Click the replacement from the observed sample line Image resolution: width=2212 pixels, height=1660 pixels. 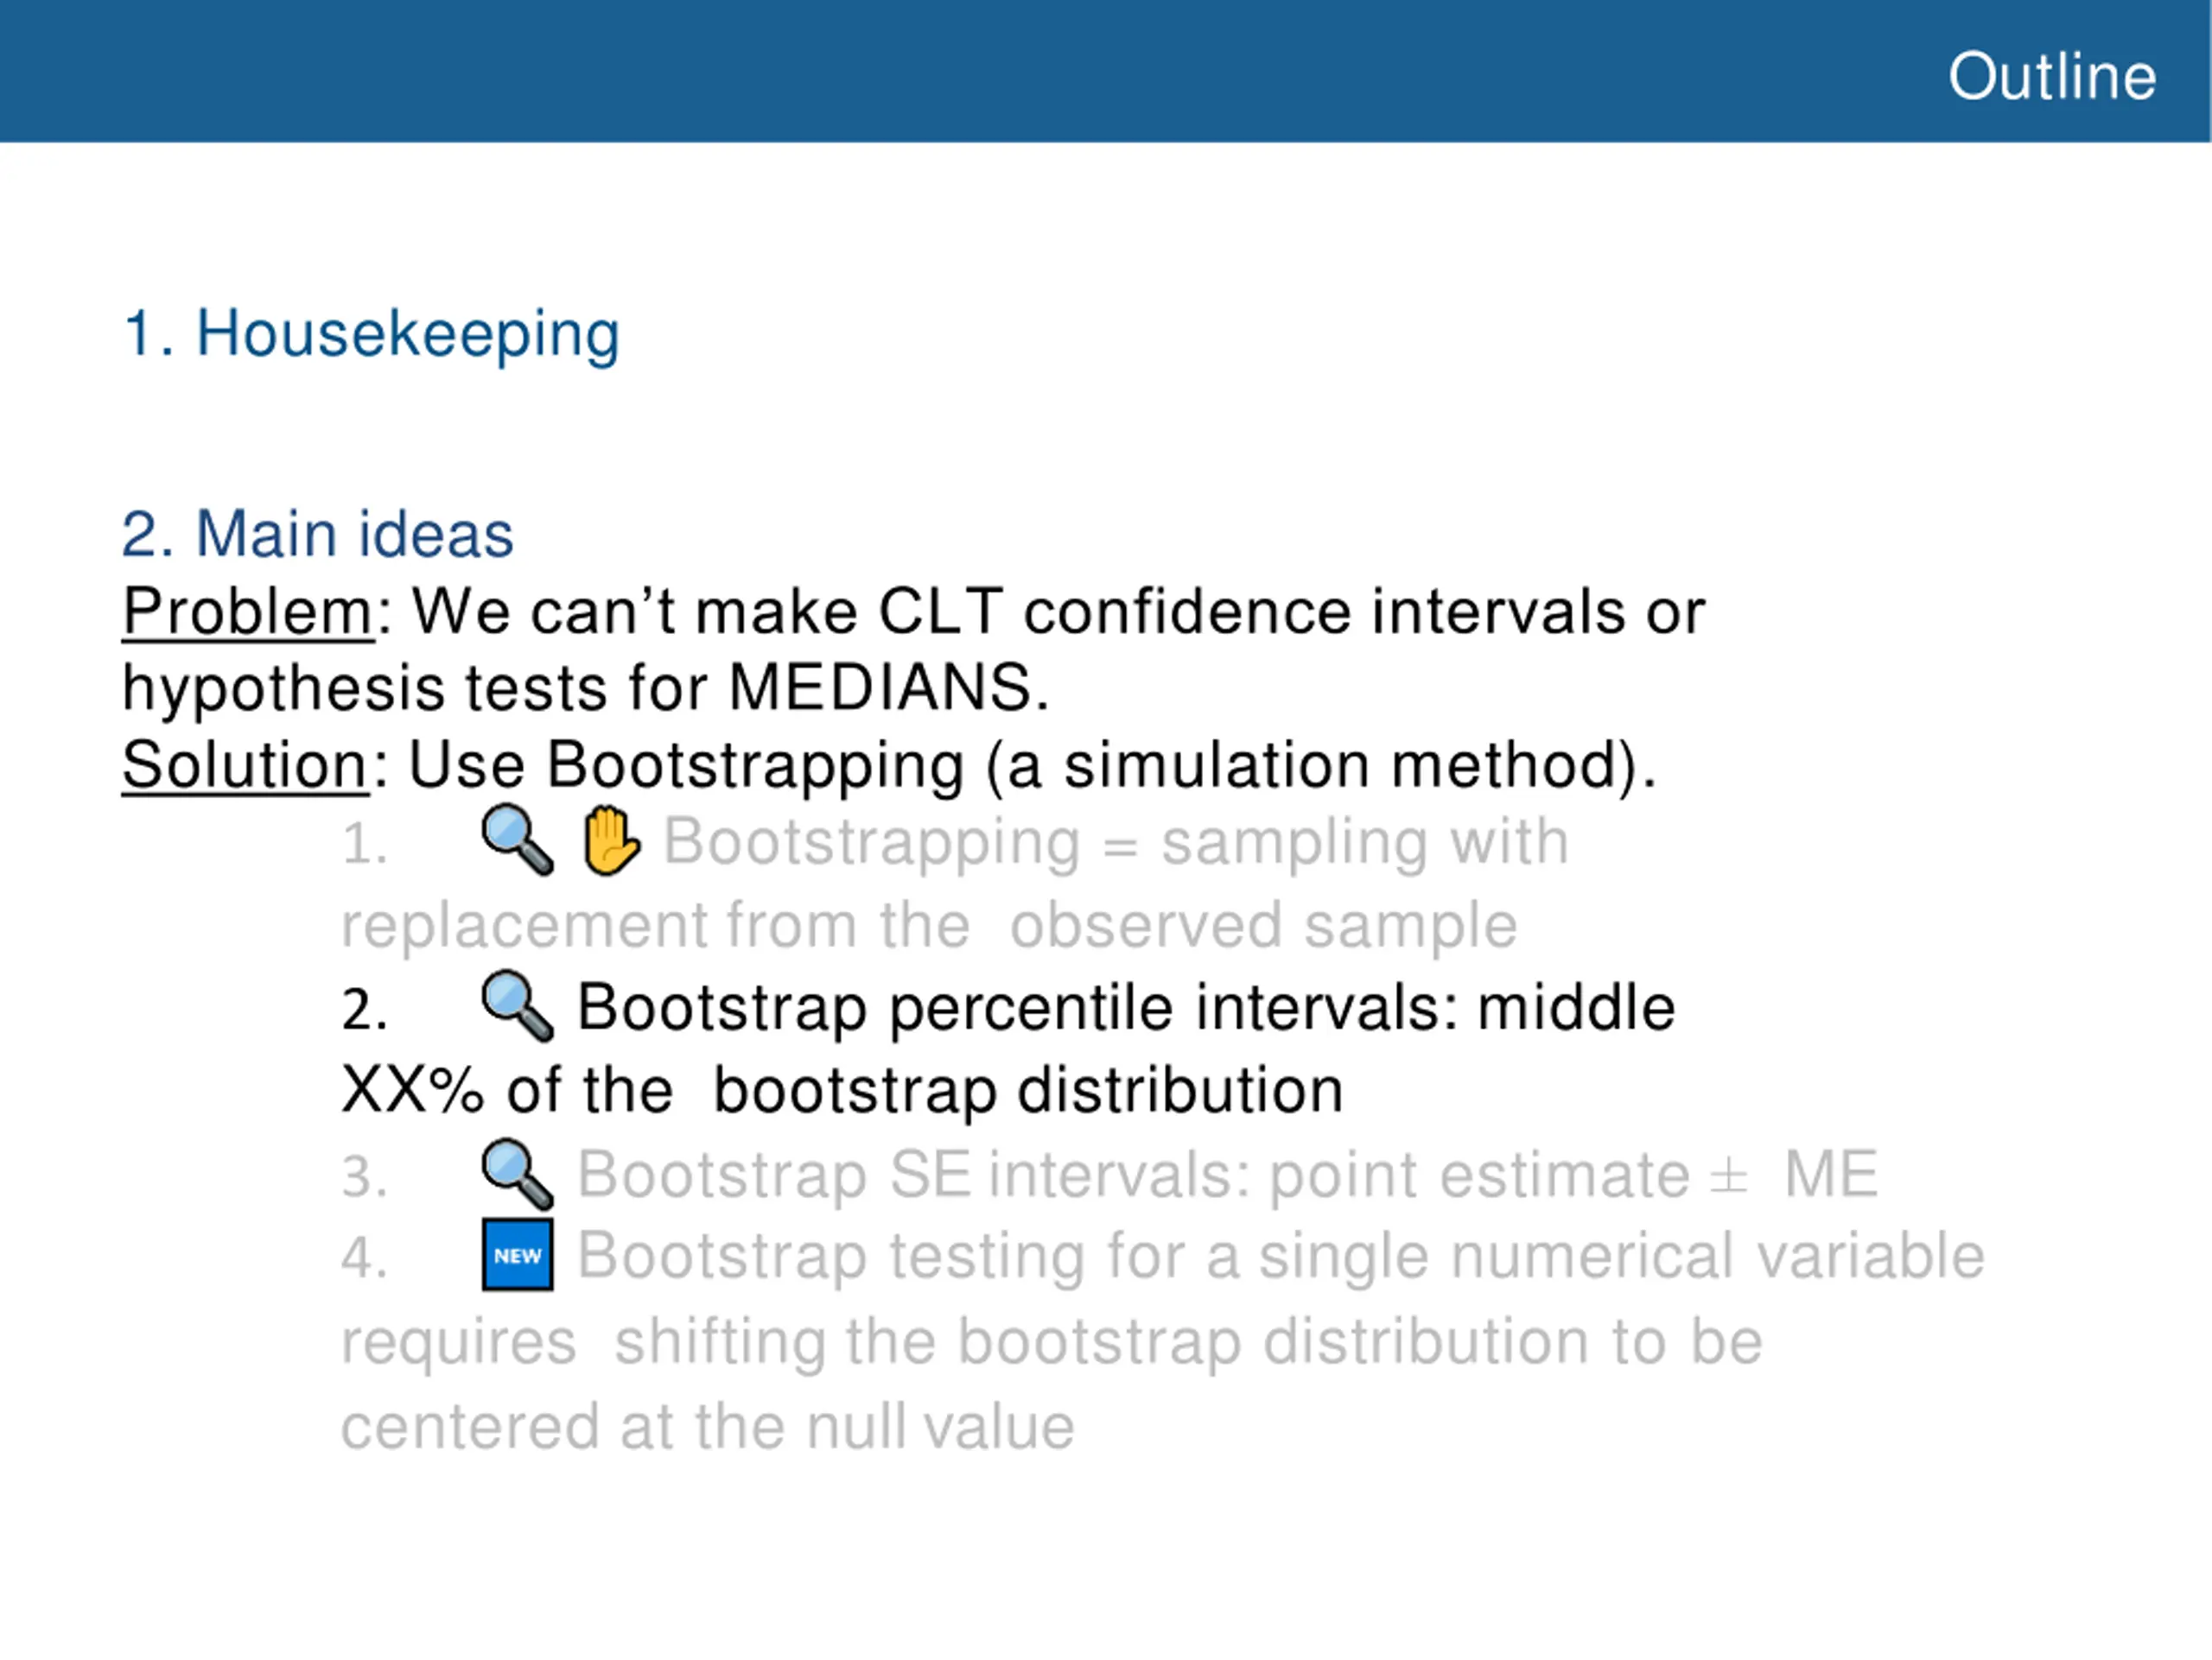[x=929, y=926]
